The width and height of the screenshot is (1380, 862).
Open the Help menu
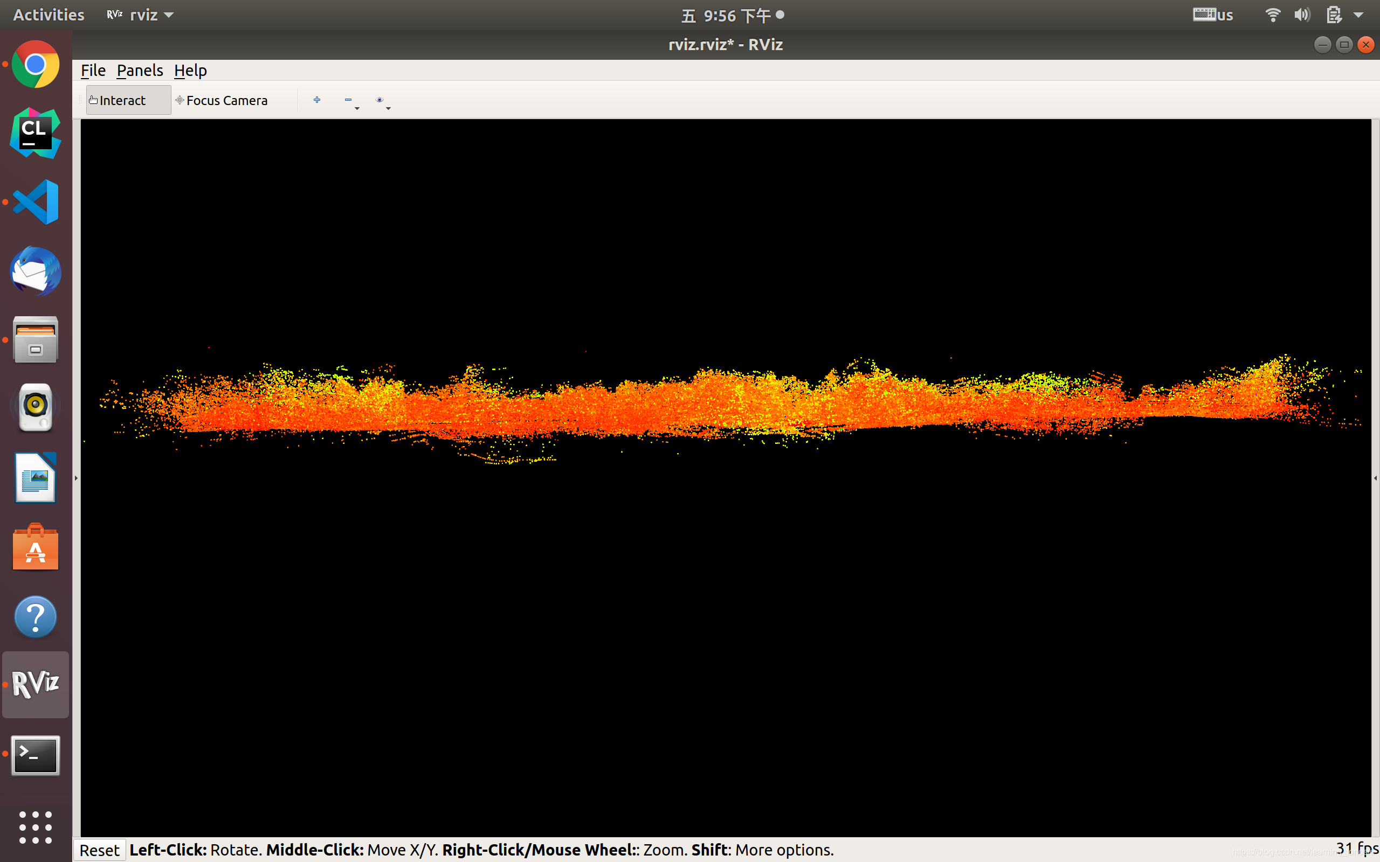[x=190, y=70]
